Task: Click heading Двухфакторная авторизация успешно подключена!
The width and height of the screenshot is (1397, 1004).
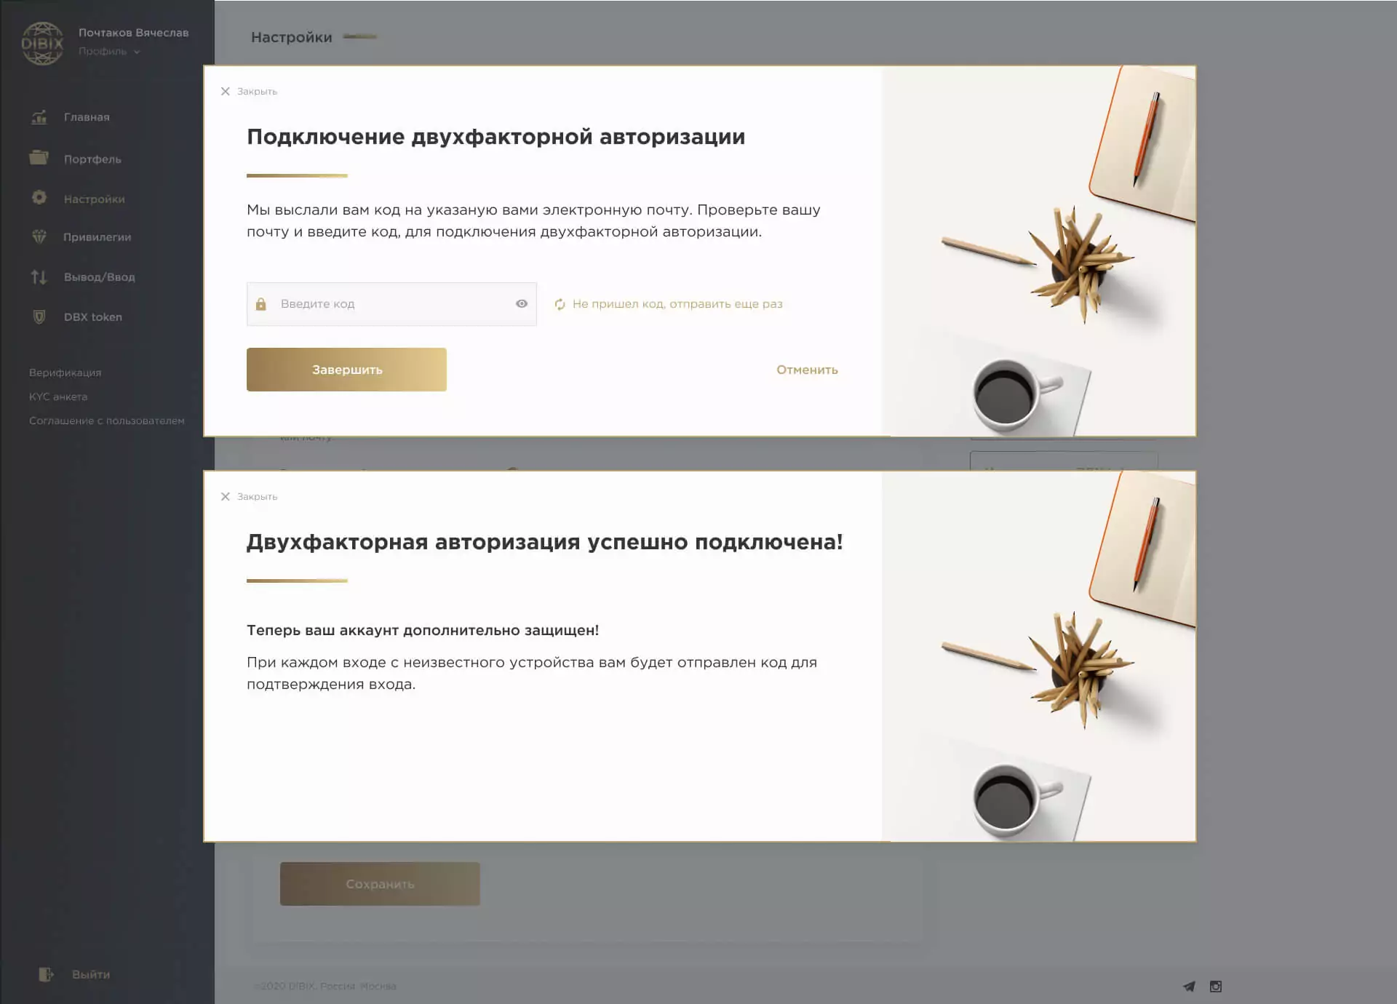Action: [x=544, y=542]
